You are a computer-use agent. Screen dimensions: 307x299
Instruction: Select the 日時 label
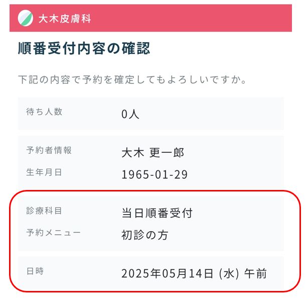point(35,271)
